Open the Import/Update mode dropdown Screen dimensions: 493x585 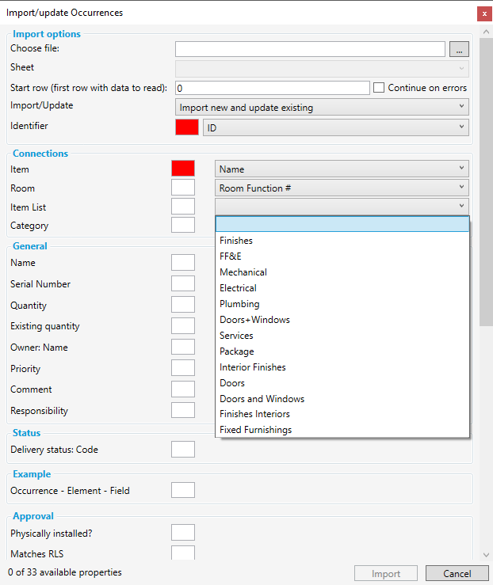coord(321,107)
